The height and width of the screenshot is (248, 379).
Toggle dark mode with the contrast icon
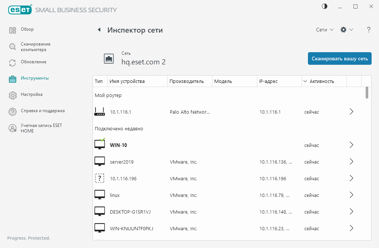(x=324, y=6)
